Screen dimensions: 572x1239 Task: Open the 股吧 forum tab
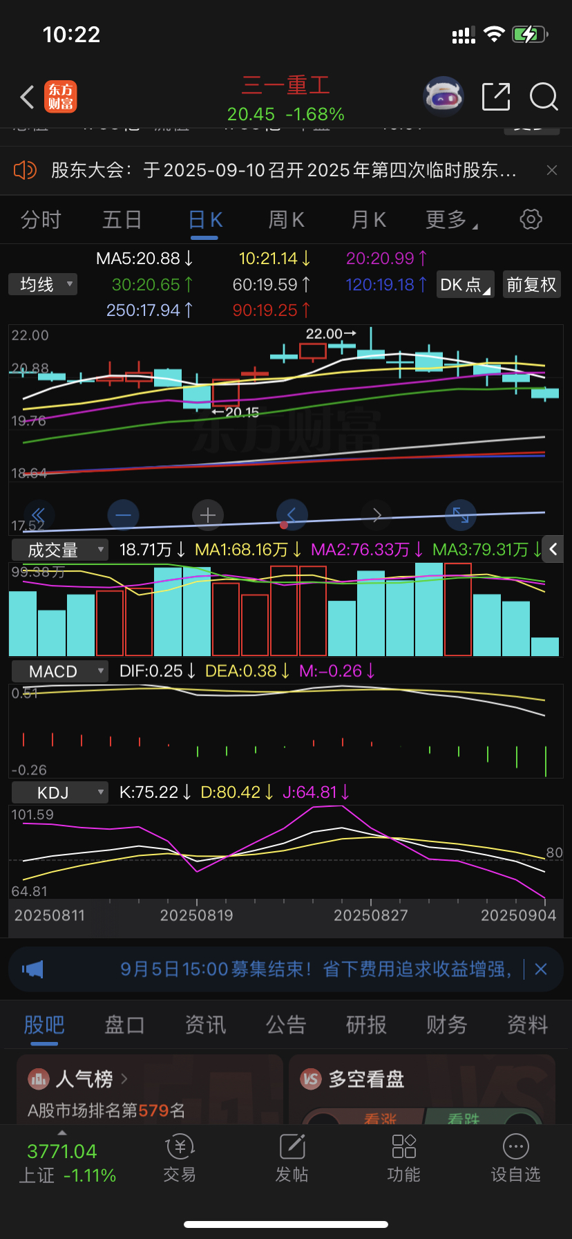tap(44, 1025)
